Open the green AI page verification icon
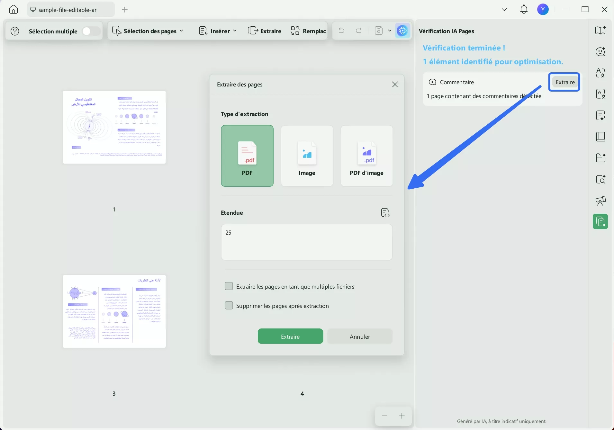 click(600, 221)
